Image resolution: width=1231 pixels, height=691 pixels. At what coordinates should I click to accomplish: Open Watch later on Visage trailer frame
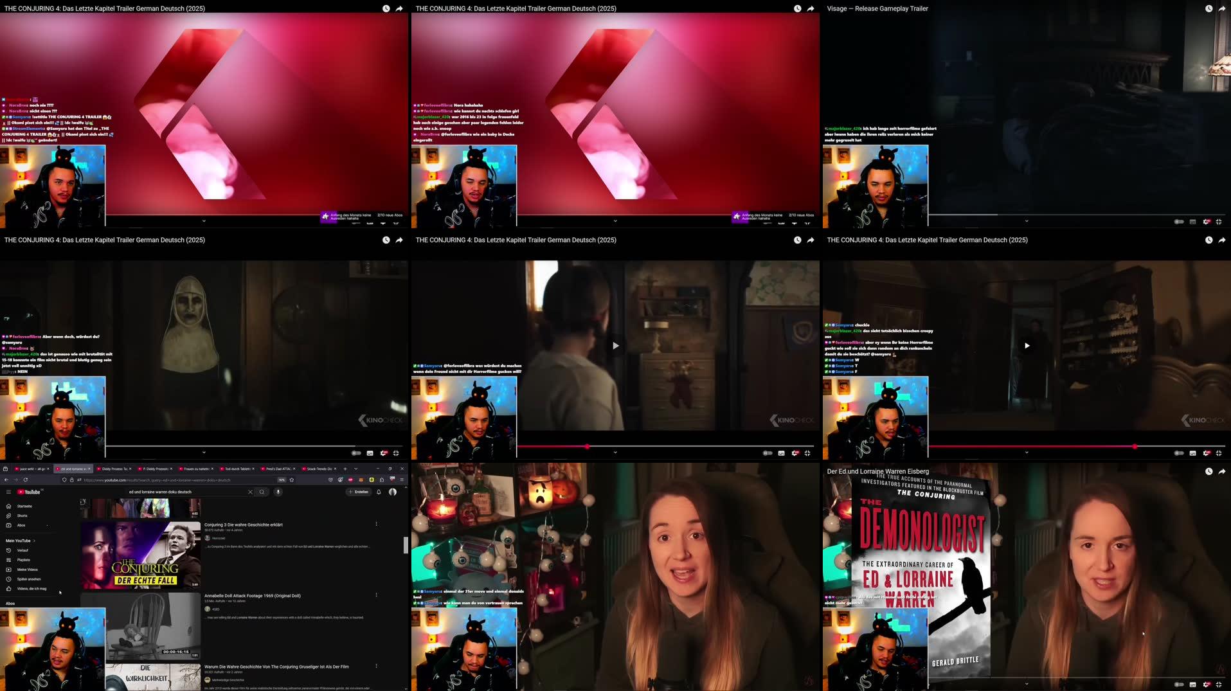tap(1209, 8)
